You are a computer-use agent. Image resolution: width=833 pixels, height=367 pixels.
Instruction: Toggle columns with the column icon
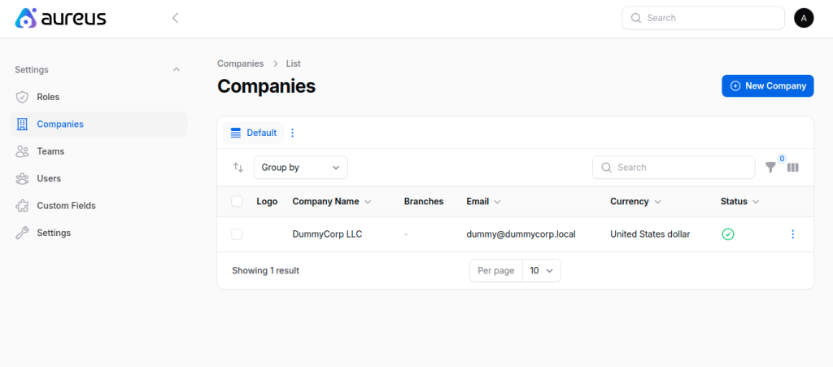(x=792, y=168)
